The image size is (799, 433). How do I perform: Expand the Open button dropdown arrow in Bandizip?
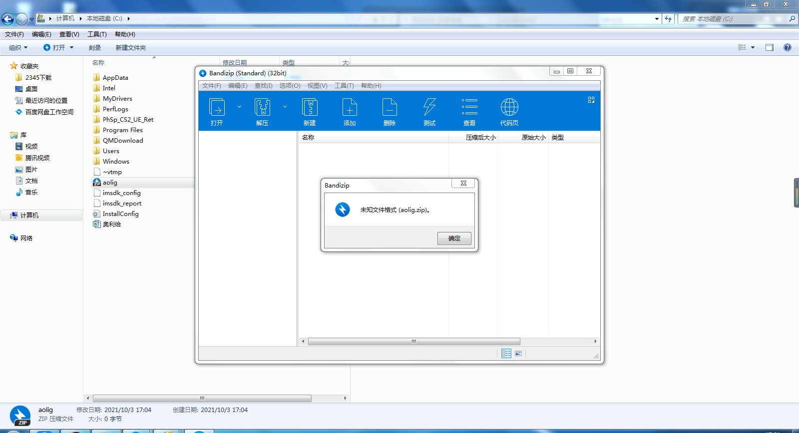239,107
